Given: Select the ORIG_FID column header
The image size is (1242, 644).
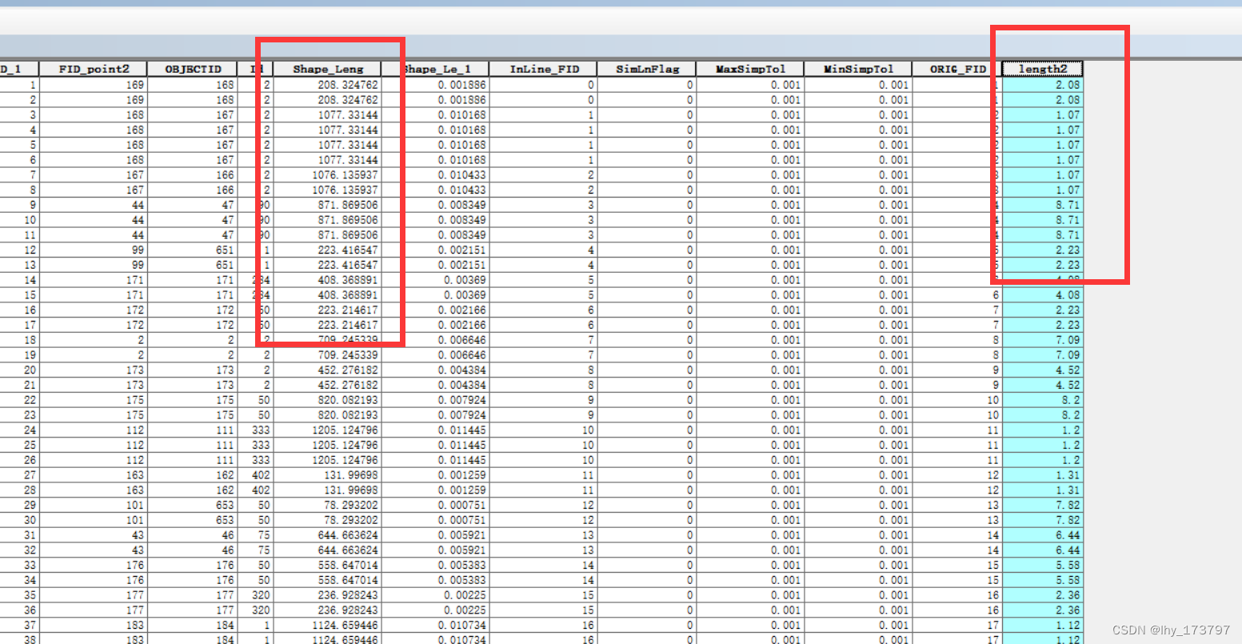Looking at the screenshot, I should click(956, 69).
